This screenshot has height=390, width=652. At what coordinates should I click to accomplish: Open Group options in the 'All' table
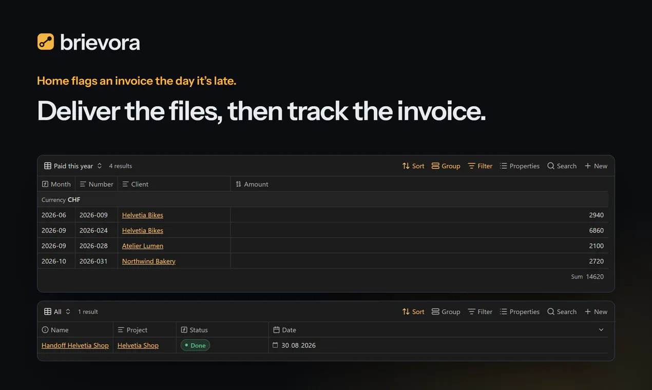point(446,312)
